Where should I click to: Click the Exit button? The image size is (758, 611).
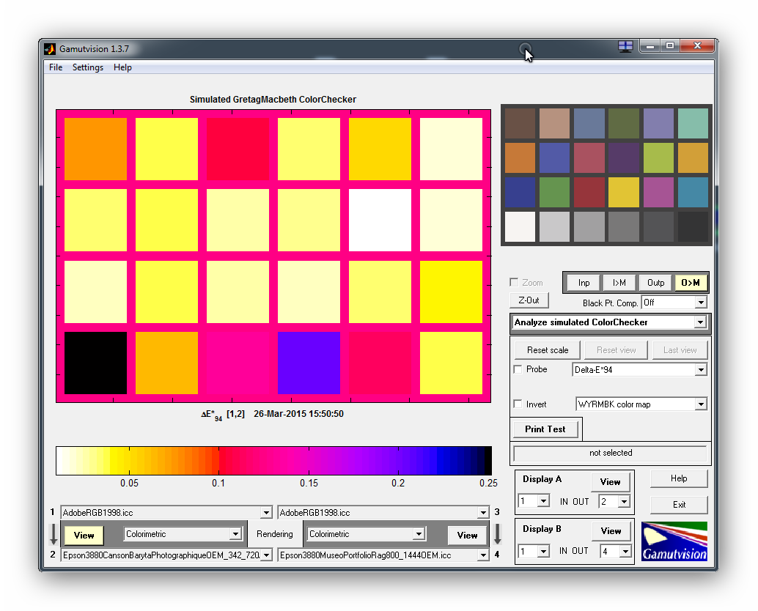(x=679, y=505)
